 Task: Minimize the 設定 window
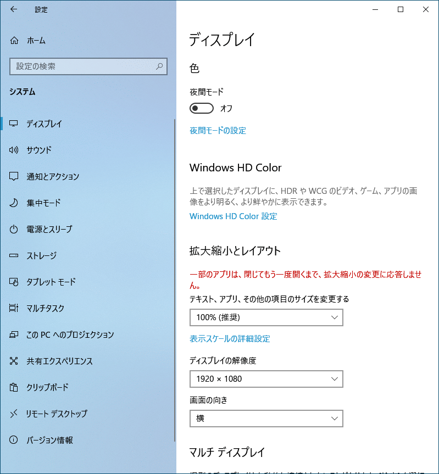[x=375, y=9]
